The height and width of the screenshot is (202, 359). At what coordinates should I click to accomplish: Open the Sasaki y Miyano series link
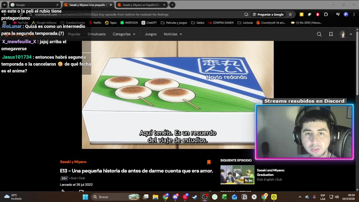point(73,162)
